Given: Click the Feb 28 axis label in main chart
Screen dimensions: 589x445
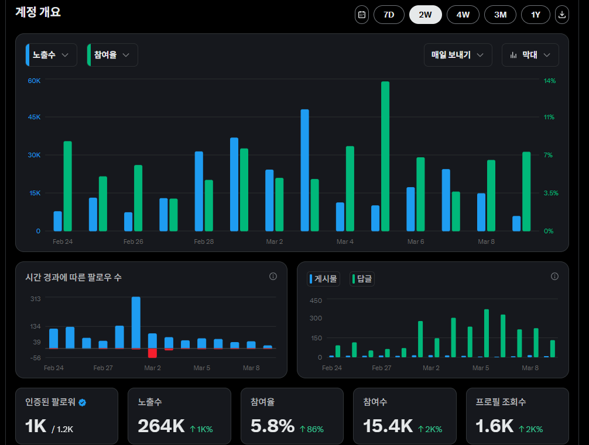Looking at the screenshot, I should [204, 242].
